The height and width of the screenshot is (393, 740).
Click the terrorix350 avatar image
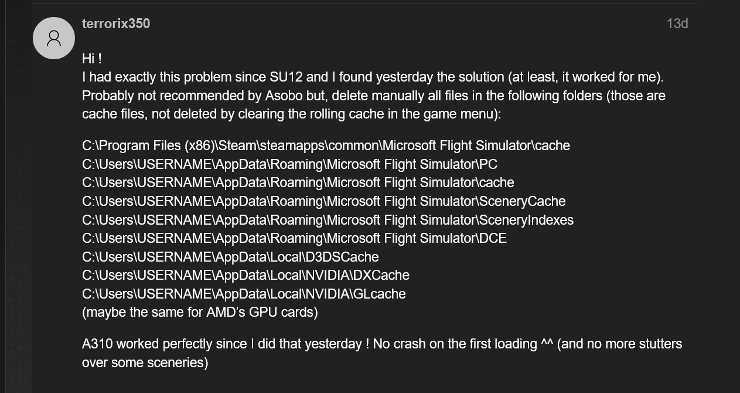53,38
